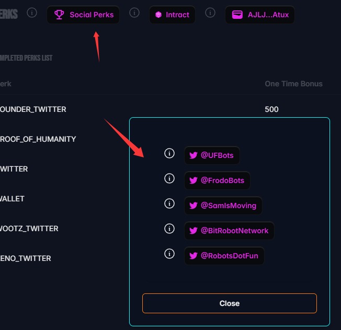
Task: Click the info icon beside @SamIsMoving
Action: point(169,203)
